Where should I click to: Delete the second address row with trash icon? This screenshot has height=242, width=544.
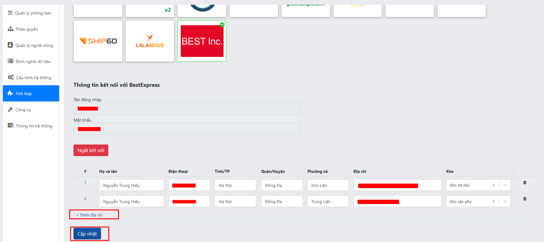coord(525,199)
